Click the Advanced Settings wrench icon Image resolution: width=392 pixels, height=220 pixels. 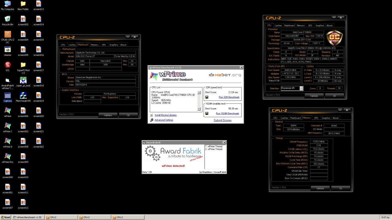pos(152,120)
